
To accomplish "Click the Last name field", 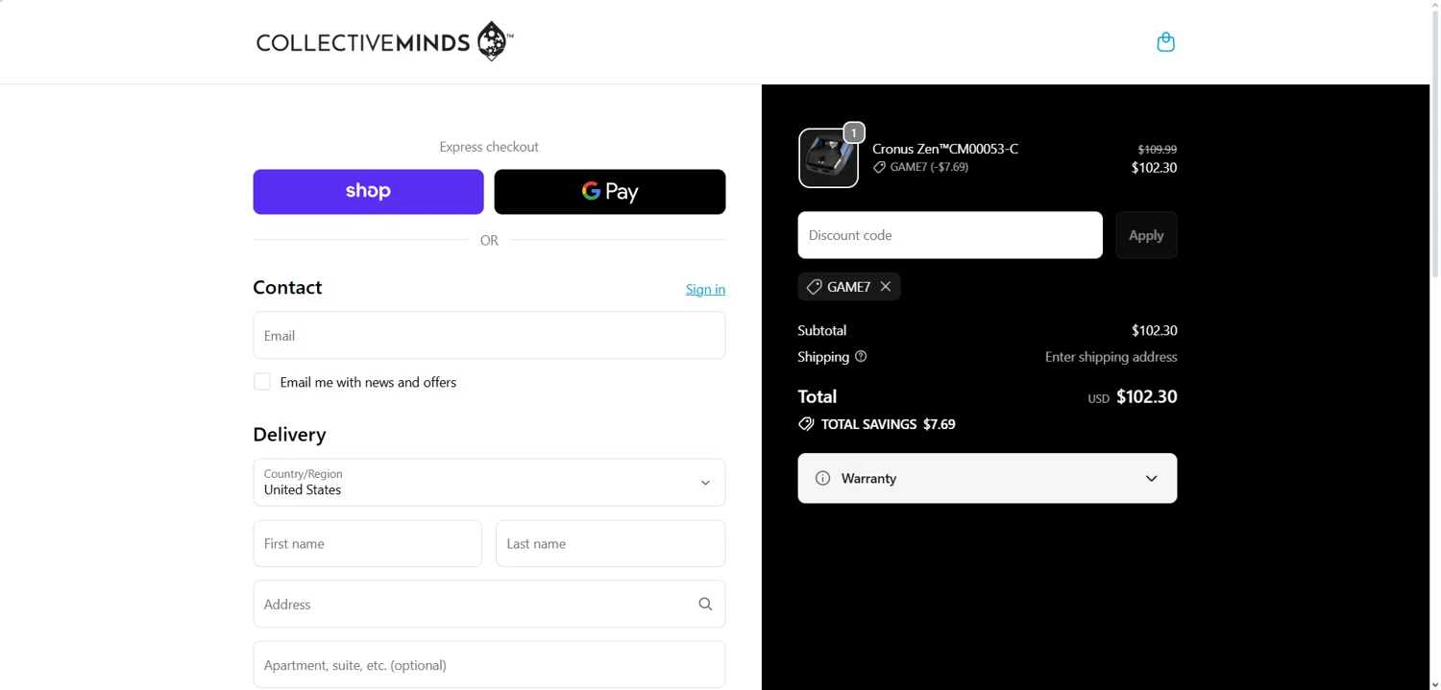I will [610, 544].
